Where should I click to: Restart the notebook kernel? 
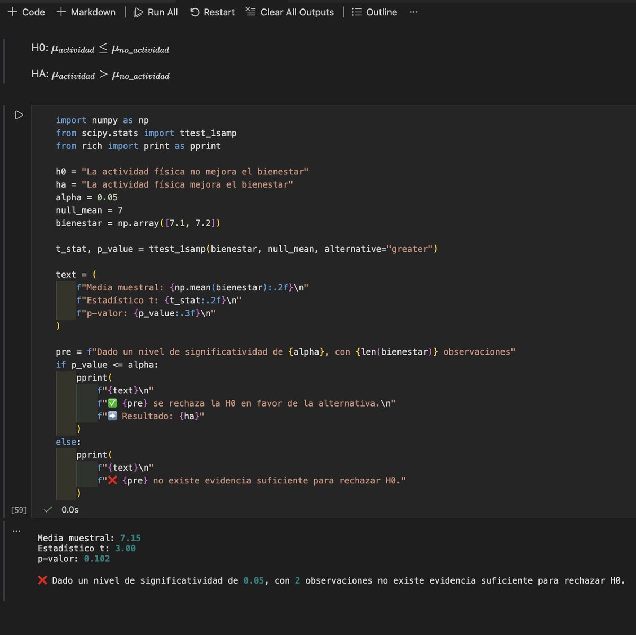point(212,12)
